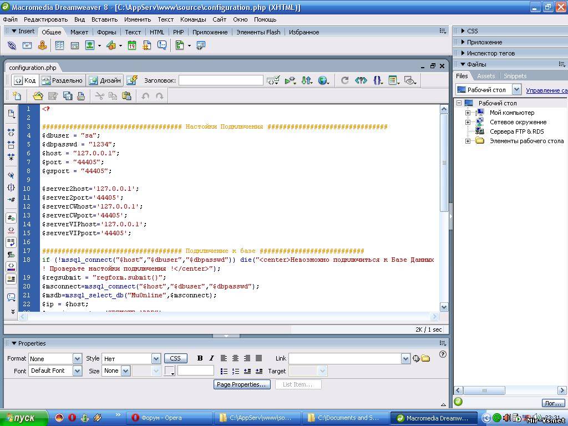
Task: Select Сервера FTP & RDS tree item
Action: pyautogui.click(x=516, y=131)
